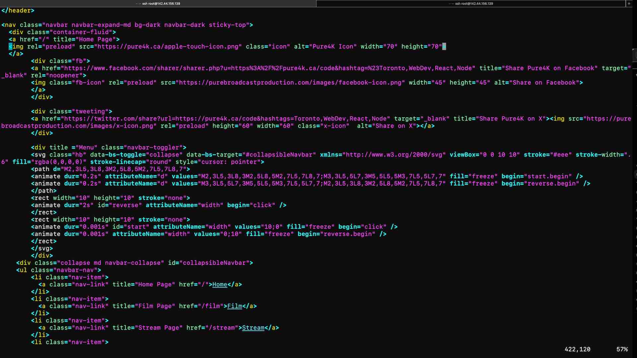Switch to the second ssh root tab
The width and height of the screenshot is (637, 358).
point(471,4)
